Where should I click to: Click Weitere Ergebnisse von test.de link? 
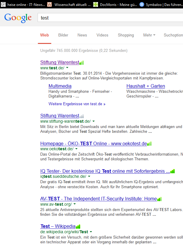point(77,104)
